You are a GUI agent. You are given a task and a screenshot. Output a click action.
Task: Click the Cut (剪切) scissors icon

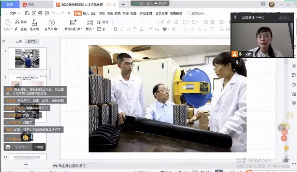(x=17, y=22)
